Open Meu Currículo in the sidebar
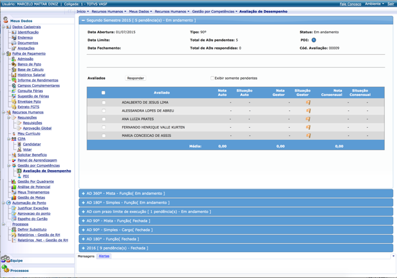The image size is (397, 278). 29,133
